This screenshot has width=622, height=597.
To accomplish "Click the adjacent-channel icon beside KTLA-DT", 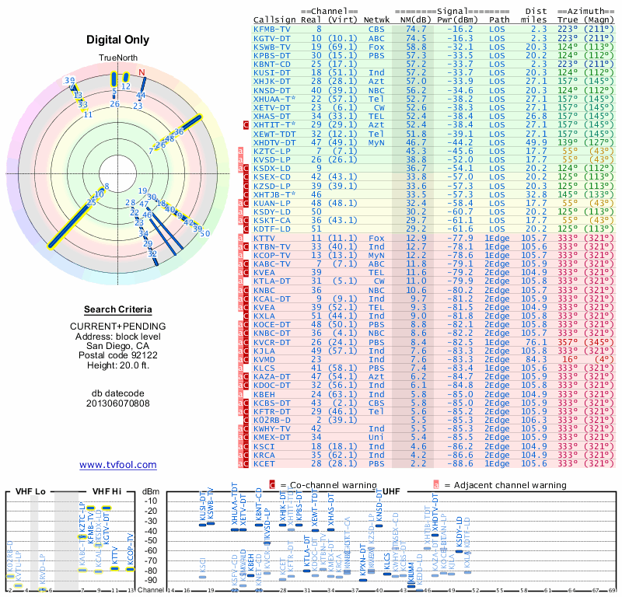I will click(240, 281).
